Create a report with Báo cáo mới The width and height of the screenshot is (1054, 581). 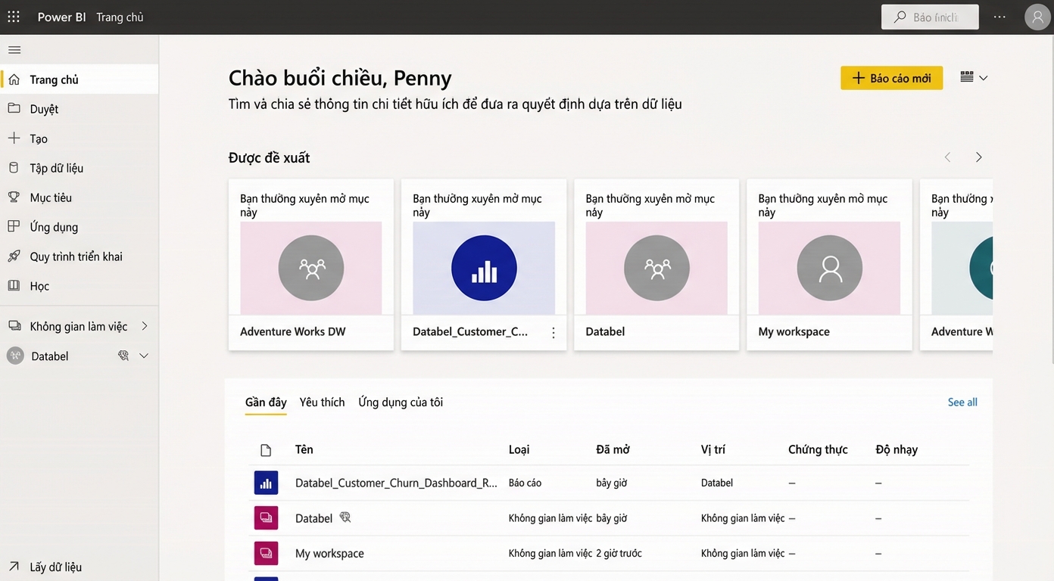click(x=892, y=78)
